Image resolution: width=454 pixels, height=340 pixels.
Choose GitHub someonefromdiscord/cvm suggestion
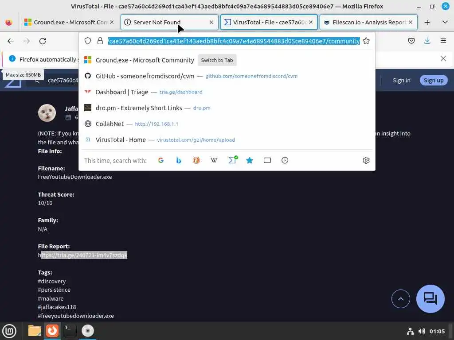(227, 76)
